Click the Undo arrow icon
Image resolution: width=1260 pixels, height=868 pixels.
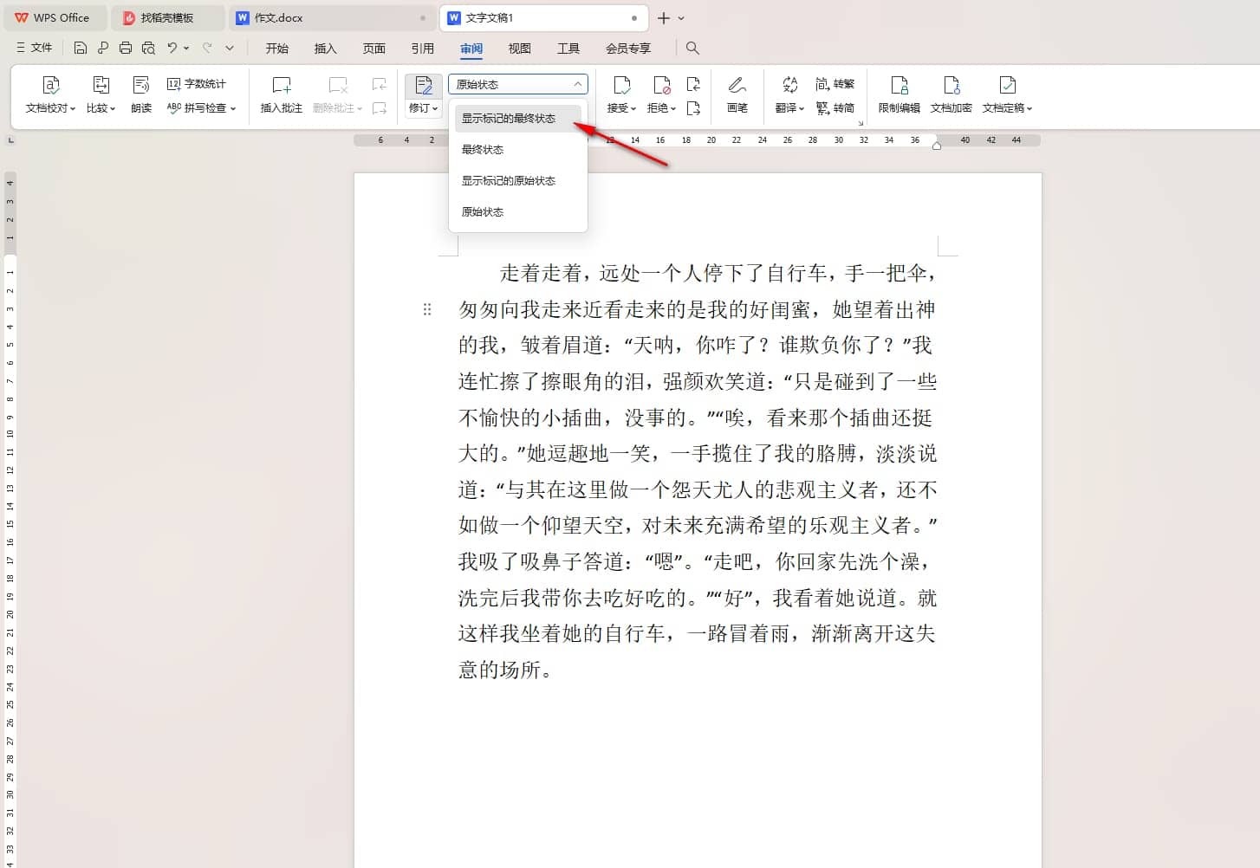tap(172, 49)
